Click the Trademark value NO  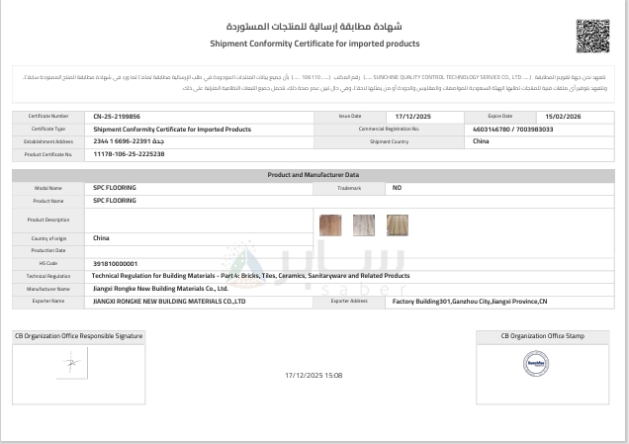397,187
